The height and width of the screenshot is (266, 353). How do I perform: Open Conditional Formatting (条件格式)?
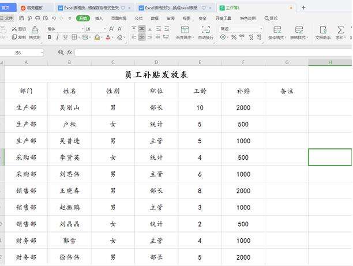[277, 33]
